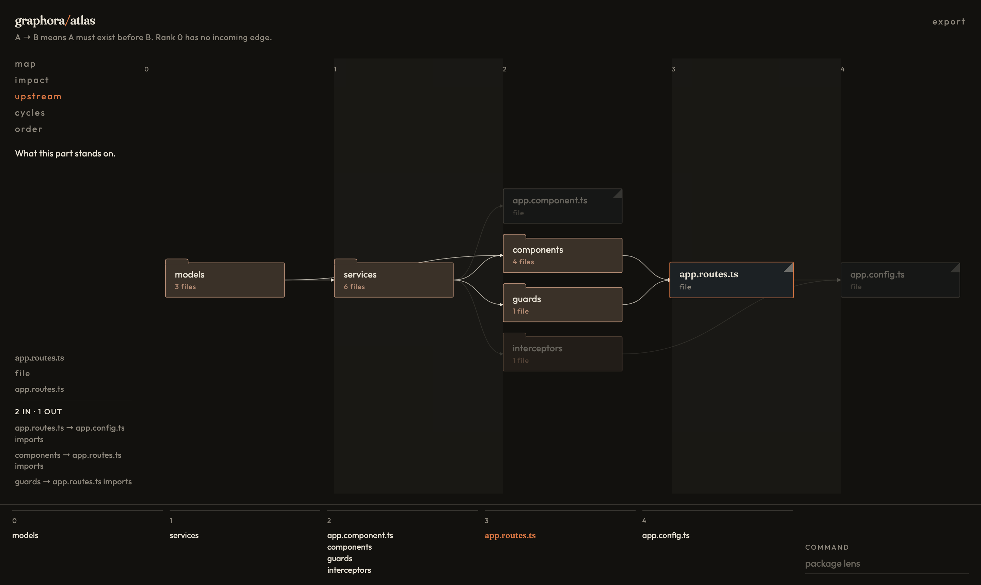Viewport: 981px width, 585px height.
Task: Click the 'guards → app.routes.ts imports' edge
Action: point(74,482)
